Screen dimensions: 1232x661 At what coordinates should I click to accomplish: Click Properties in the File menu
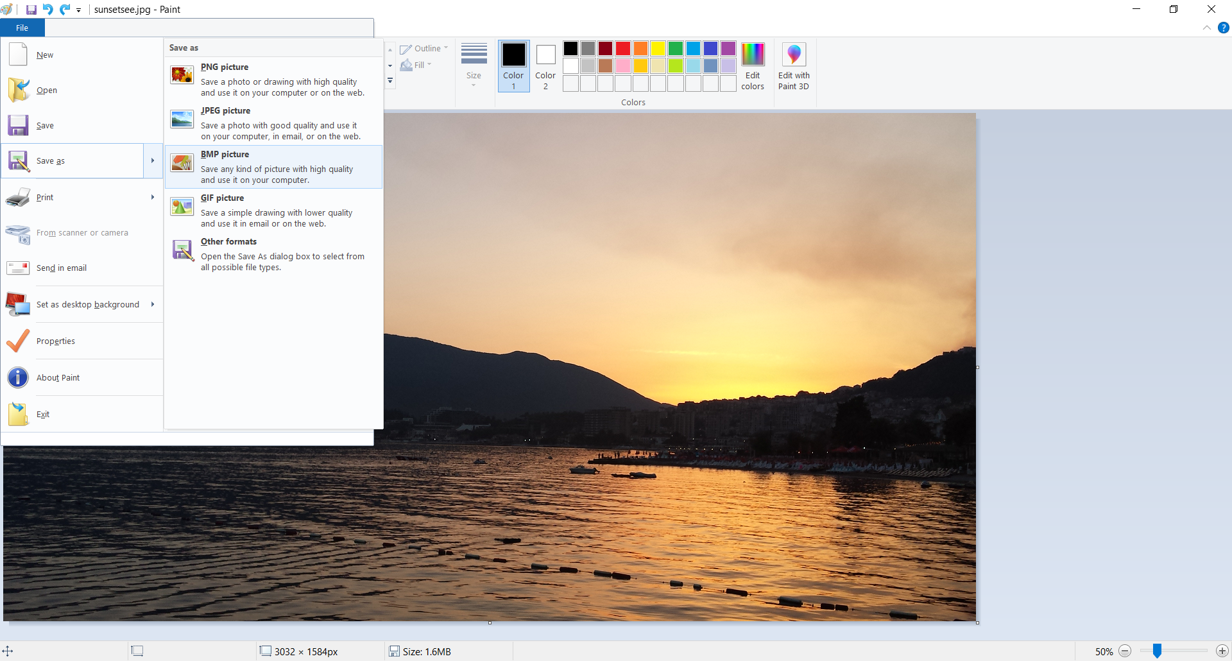tap(56, 341)
